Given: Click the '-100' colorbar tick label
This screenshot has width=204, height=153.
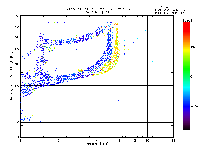Looking at the screenshot, I should tap(194, 106).
